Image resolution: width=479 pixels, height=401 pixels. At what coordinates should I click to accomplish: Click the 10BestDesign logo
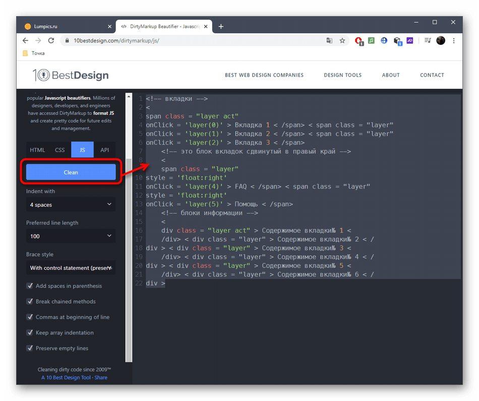pos(71,75)
